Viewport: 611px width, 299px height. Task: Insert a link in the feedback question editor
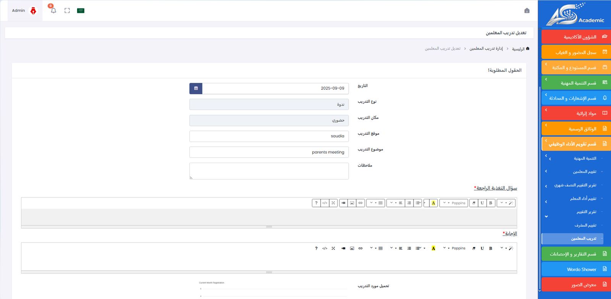[x=360, y=203]
